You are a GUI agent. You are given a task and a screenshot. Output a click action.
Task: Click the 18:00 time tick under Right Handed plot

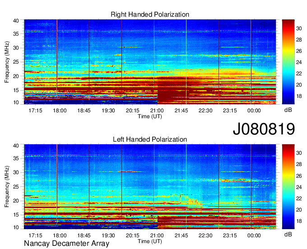pyautogui.click(x=60, y=111)
